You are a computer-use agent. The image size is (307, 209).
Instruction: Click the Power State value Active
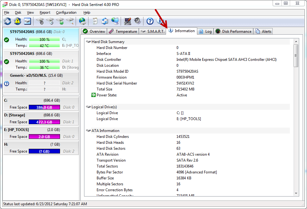click(182, 95)
